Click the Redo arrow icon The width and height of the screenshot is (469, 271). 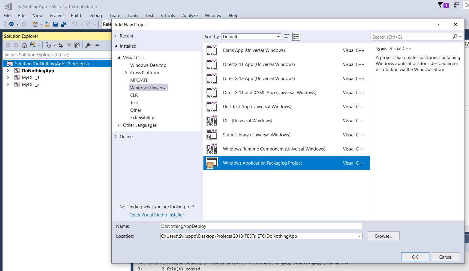point(88,24)
